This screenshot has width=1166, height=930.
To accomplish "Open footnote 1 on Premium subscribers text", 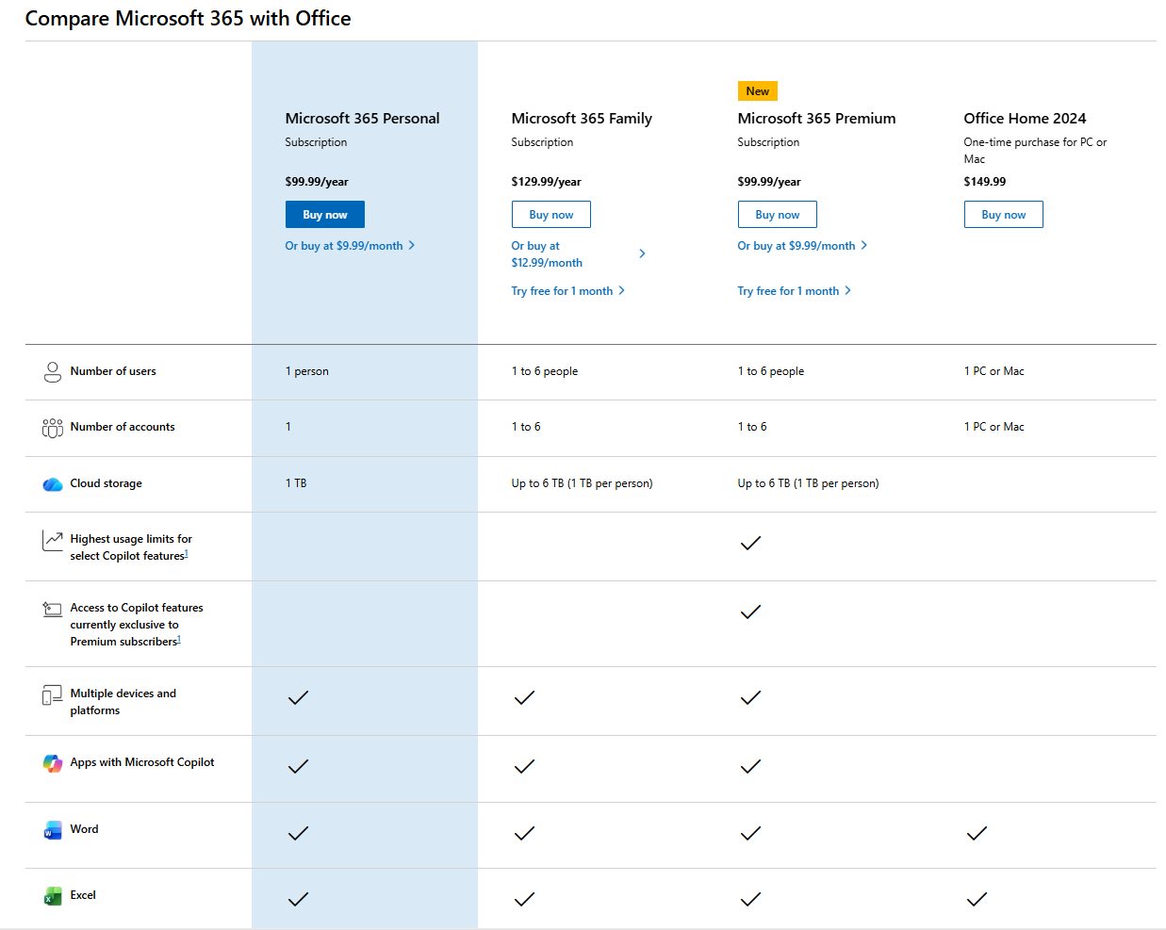I will tap(179, 640).
